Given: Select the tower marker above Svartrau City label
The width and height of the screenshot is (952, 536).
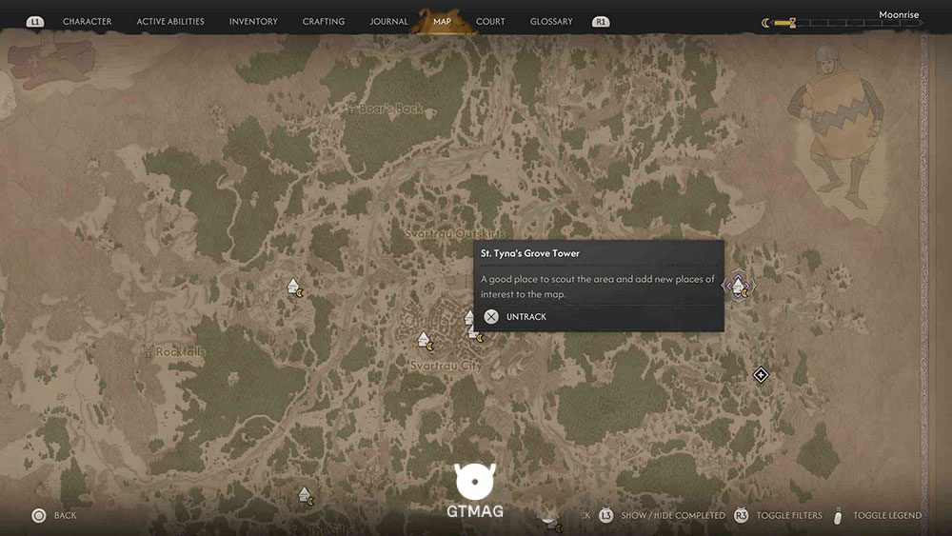Looking at the screenshot, I should pos(426,341).
